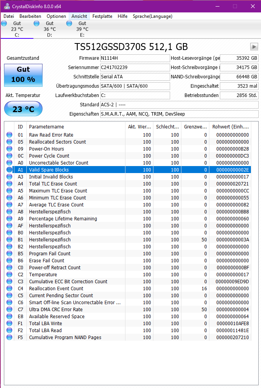The width and height of the screenshot is (261, 388).
Task: Select the D: drive status orb
Action: [37, 23]
